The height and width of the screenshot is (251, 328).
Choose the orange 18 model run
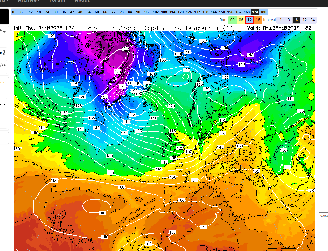[x=258, y=20]
